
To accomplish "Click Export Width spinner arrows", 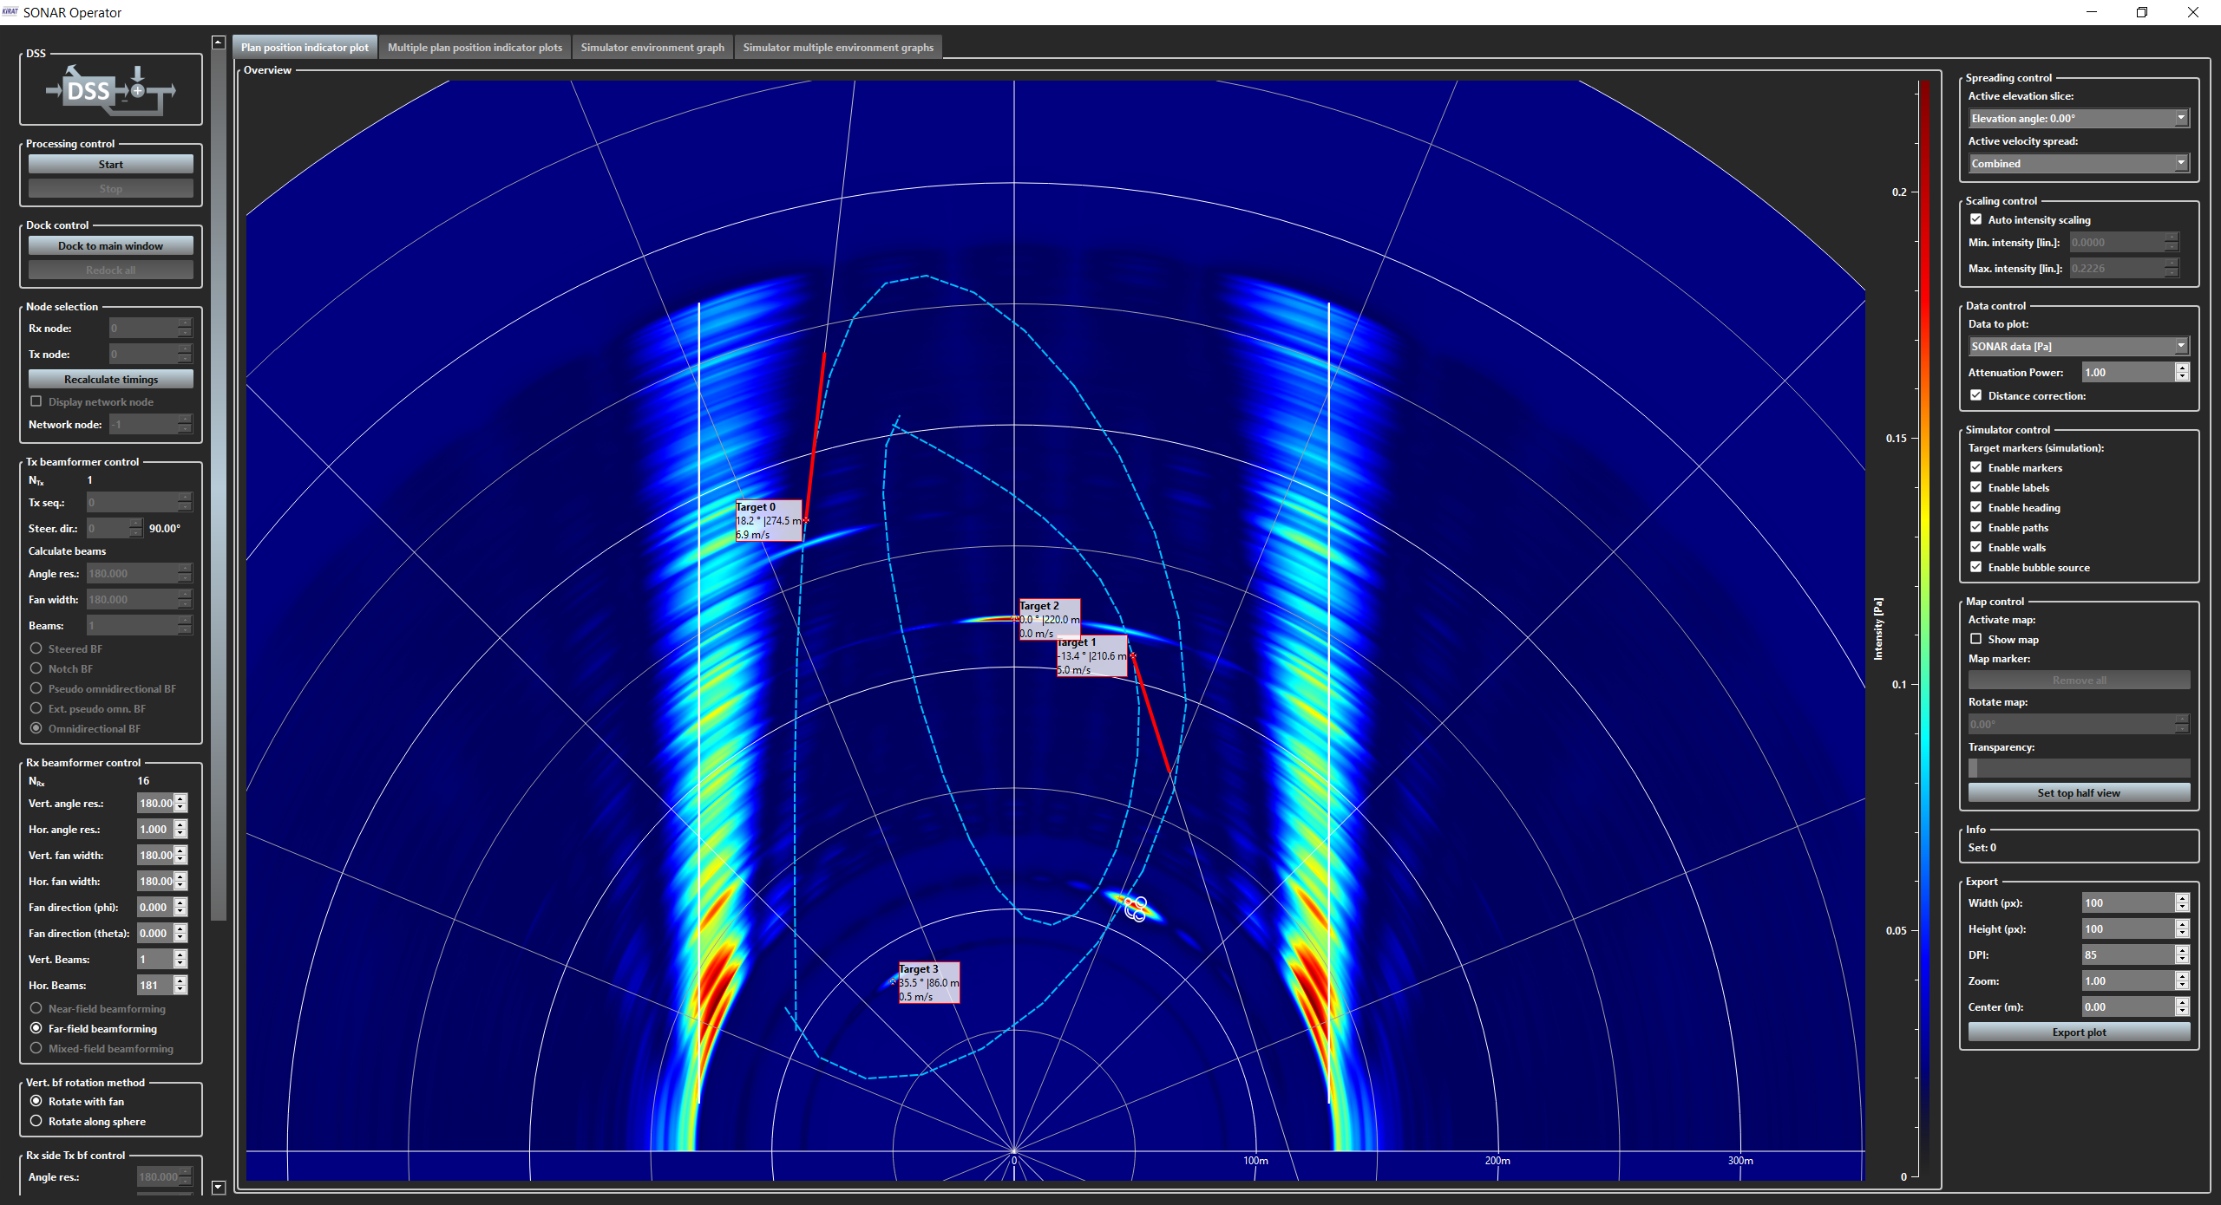I will coord(2183,902).
